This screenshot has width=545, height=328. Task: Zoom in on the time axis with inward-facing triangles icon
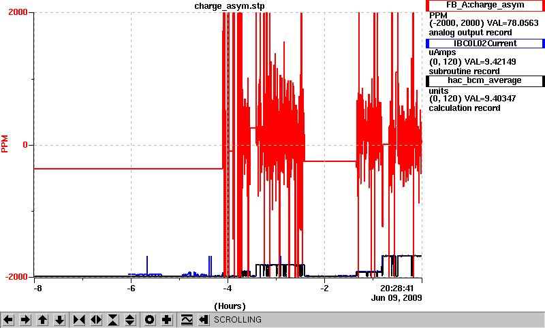[x=79, y=319]
